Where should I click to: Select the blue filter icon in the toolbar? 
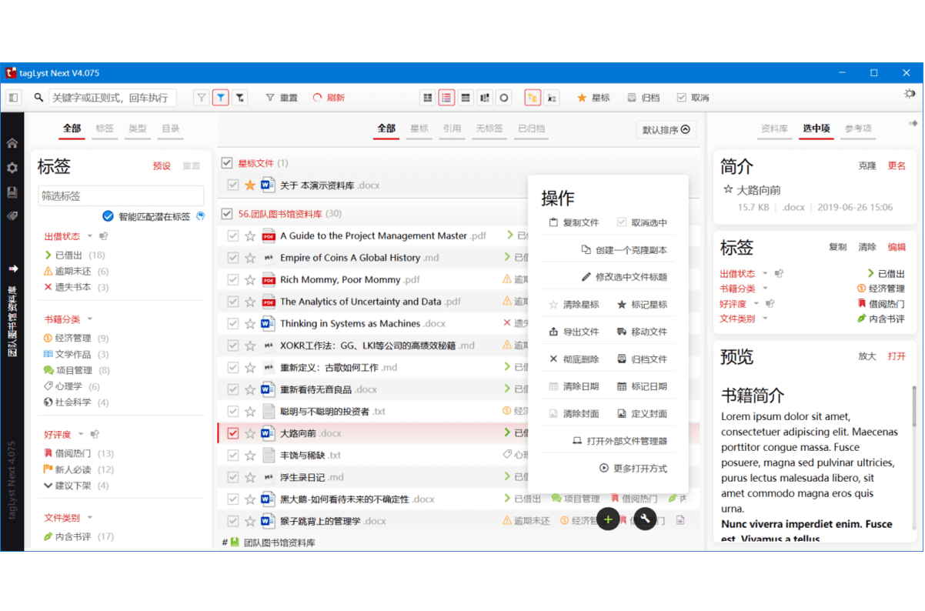point(221,97)
